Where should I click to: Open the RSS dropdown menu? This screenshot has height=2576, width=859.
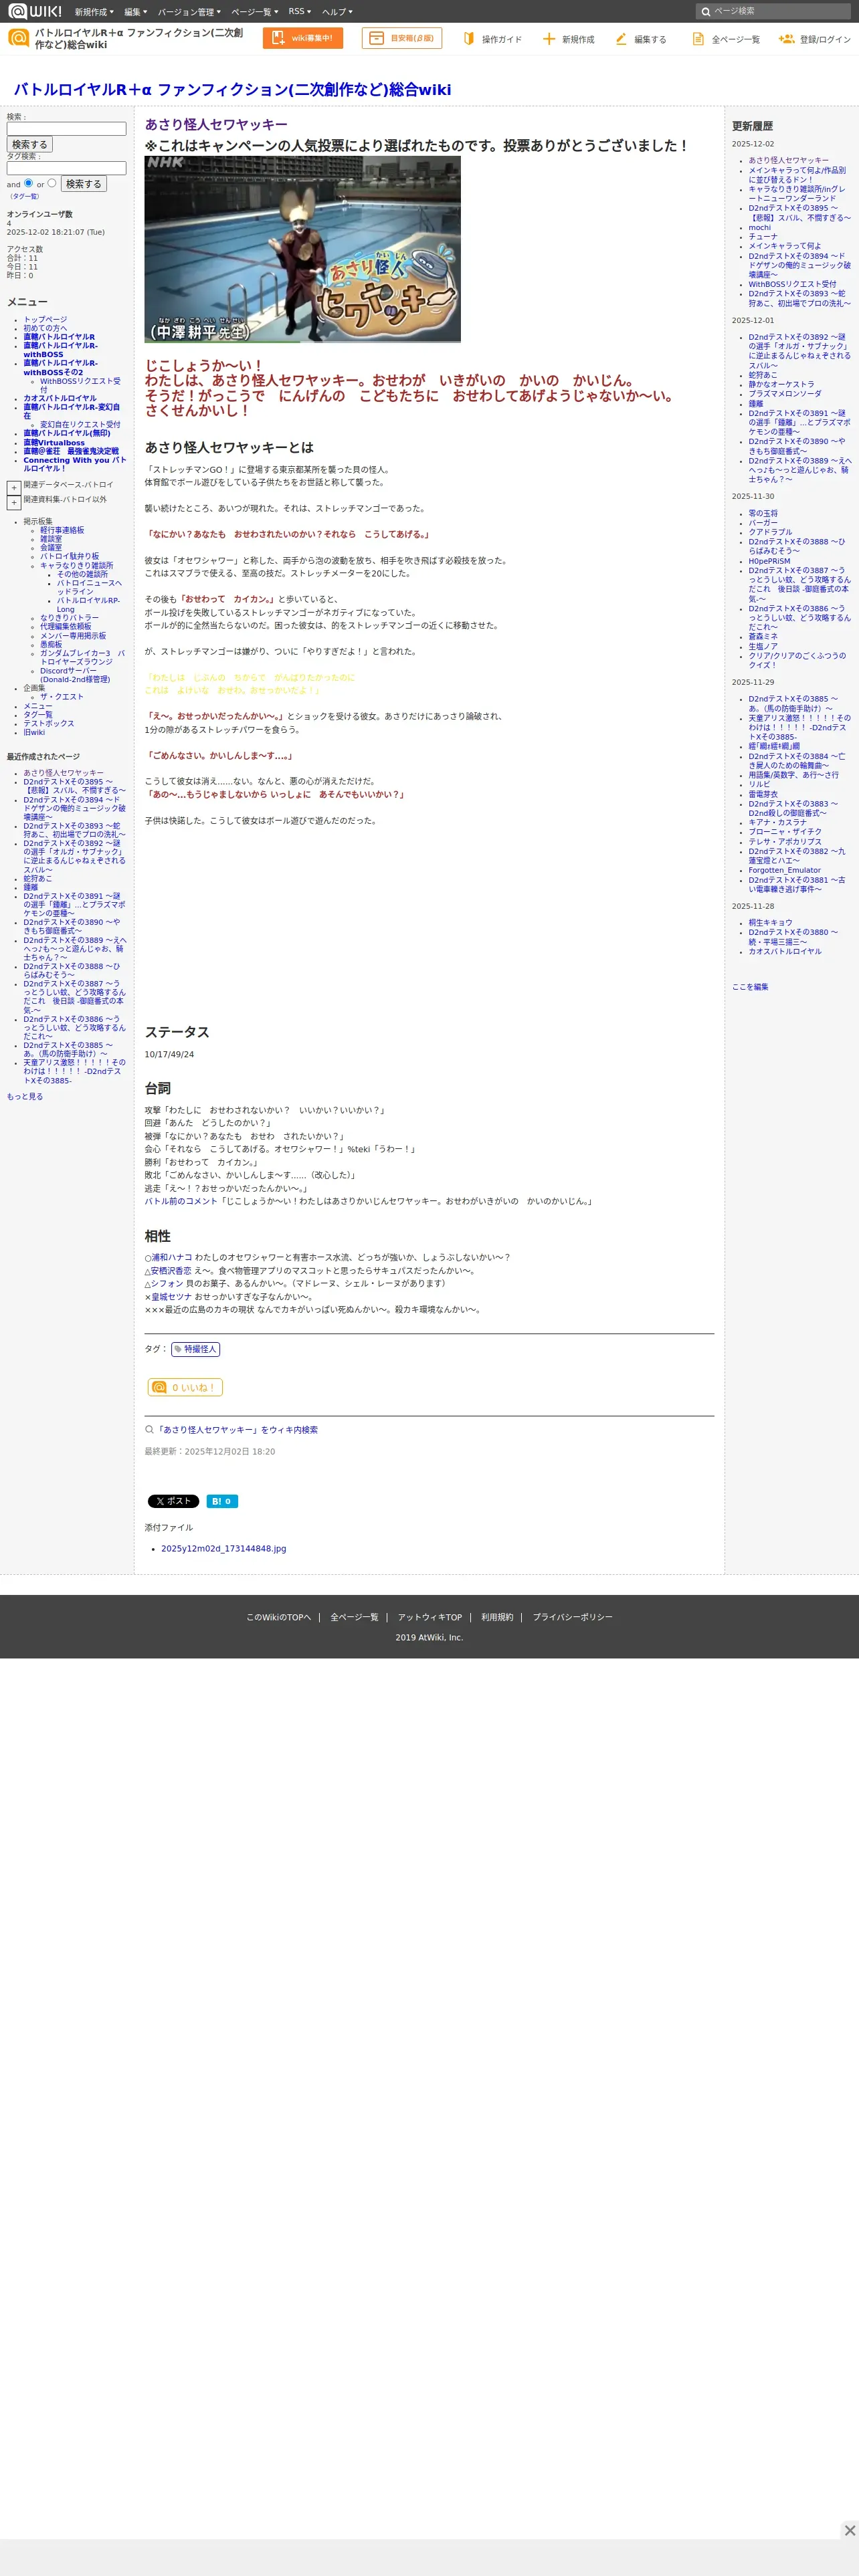pyautogui.click(x=300, y=12)
